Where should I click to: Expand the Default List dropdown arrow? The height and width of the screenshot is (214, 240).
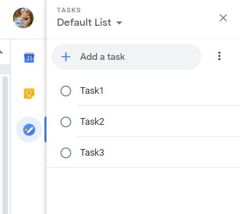point(119,23)
